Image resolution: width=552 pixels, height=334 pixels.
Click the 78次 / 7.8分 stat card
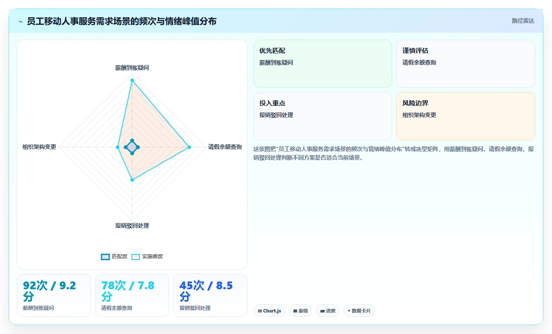click(x=132, y=295)
